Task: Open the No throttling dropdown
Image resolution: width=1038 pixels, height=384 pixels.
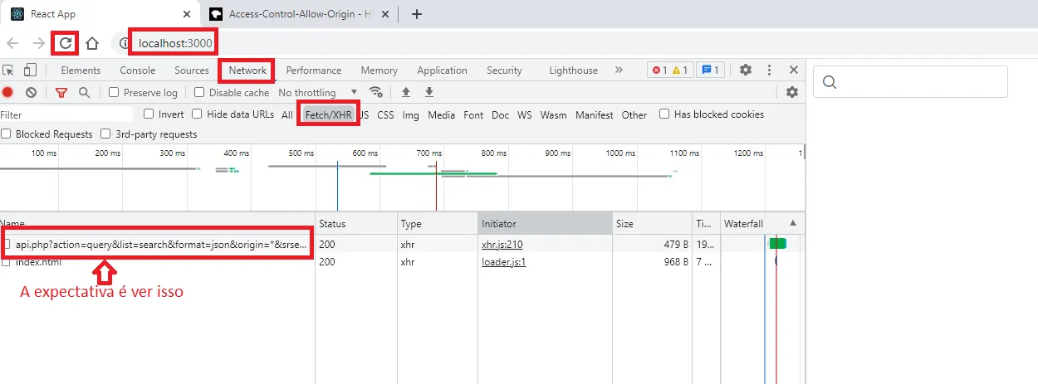Action: [318, 93]
